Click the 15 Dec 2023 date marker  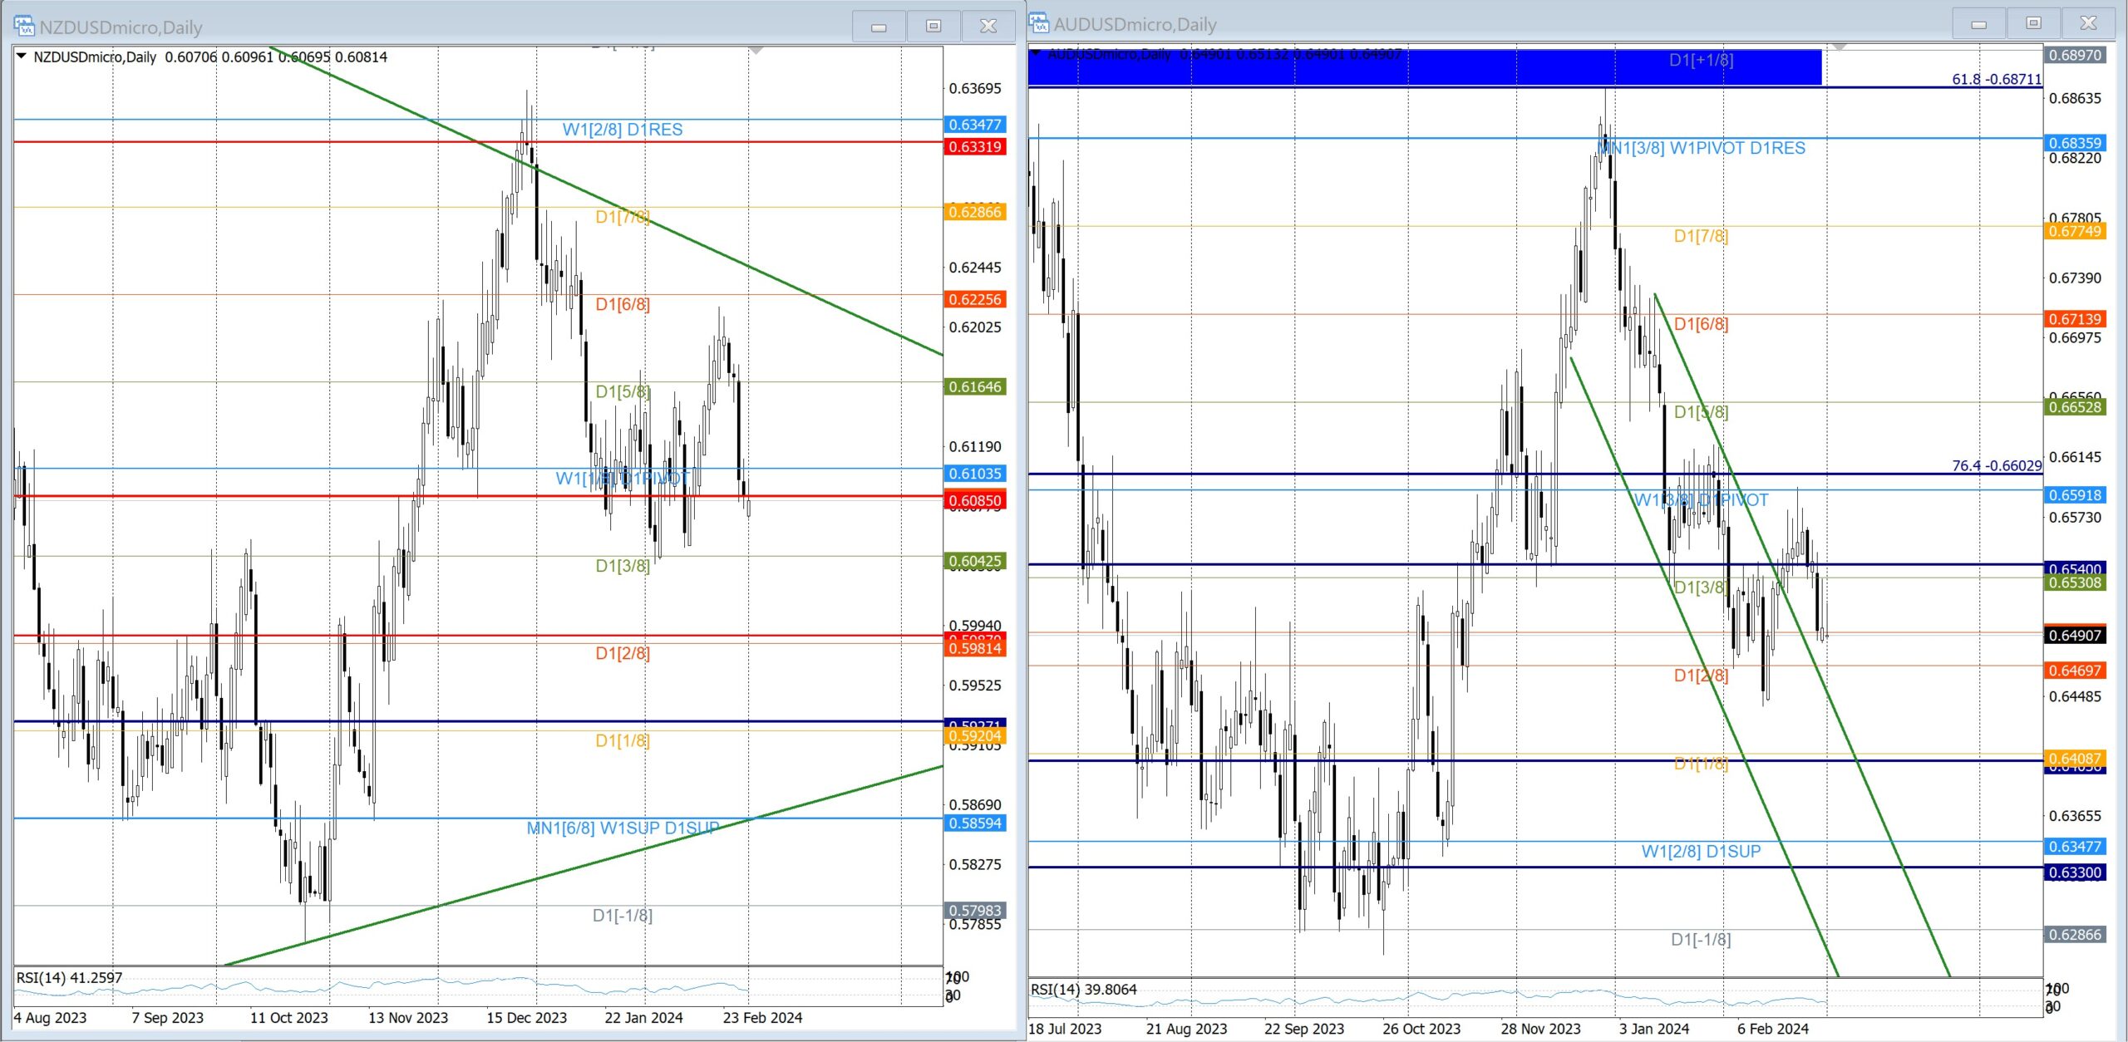click(x=526, y=1018)
